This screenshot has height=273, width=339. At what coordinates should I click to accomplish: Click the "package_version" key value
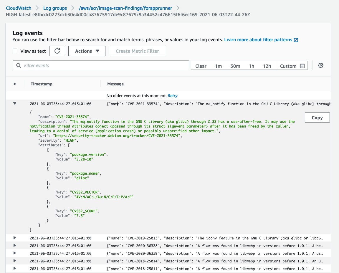click(x=88, y=155)
